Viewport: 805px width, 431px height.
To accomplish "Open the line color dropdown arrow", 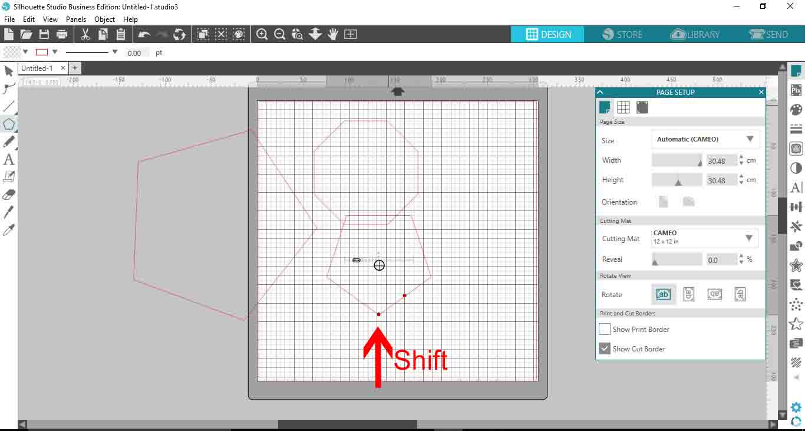I will point(55,52).
